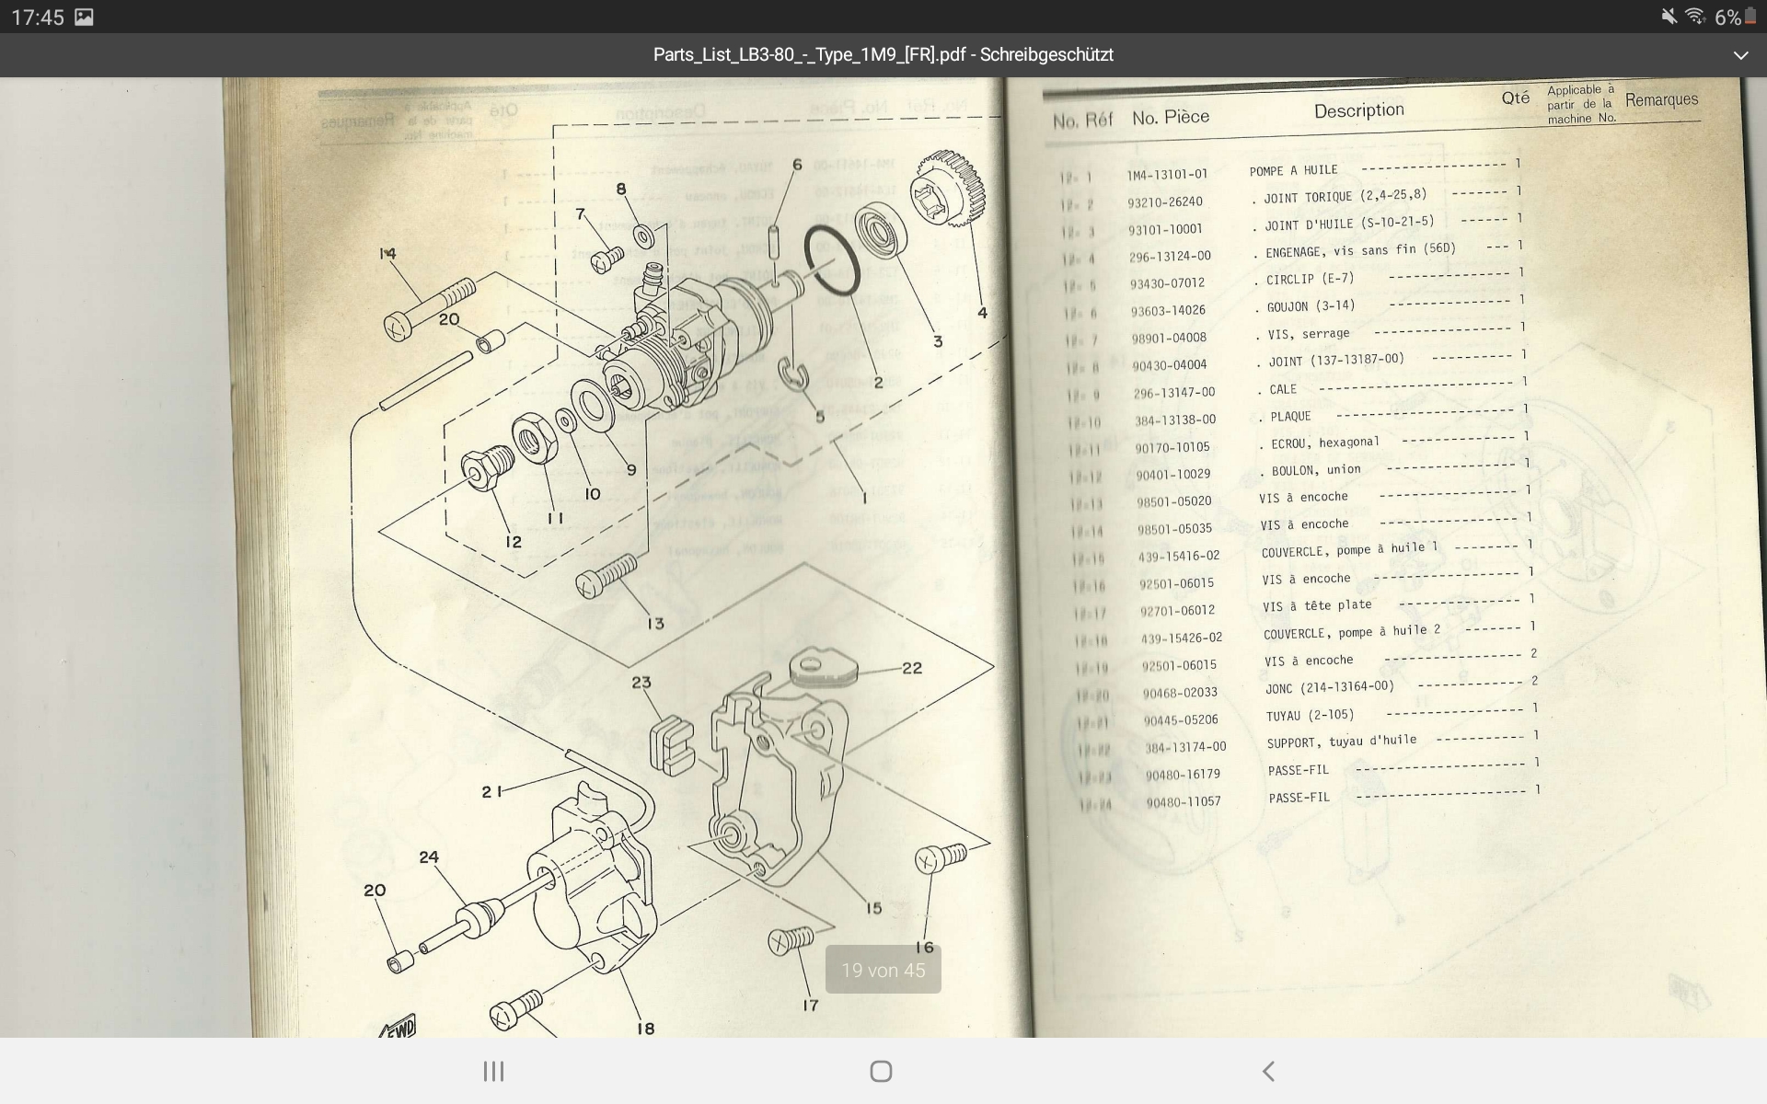This screenshot has width=1767, height=1104.
Task: Click the "Remarques" column header
Action: [x=1661, y=99]
